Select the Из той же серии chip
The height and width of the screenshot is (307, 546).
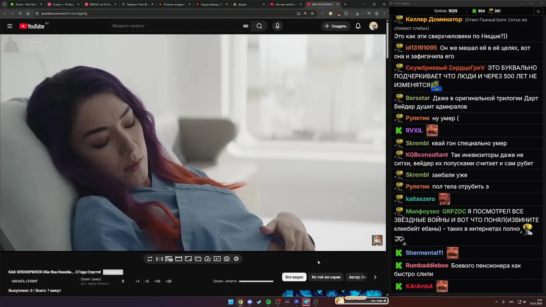coord(326,277)
